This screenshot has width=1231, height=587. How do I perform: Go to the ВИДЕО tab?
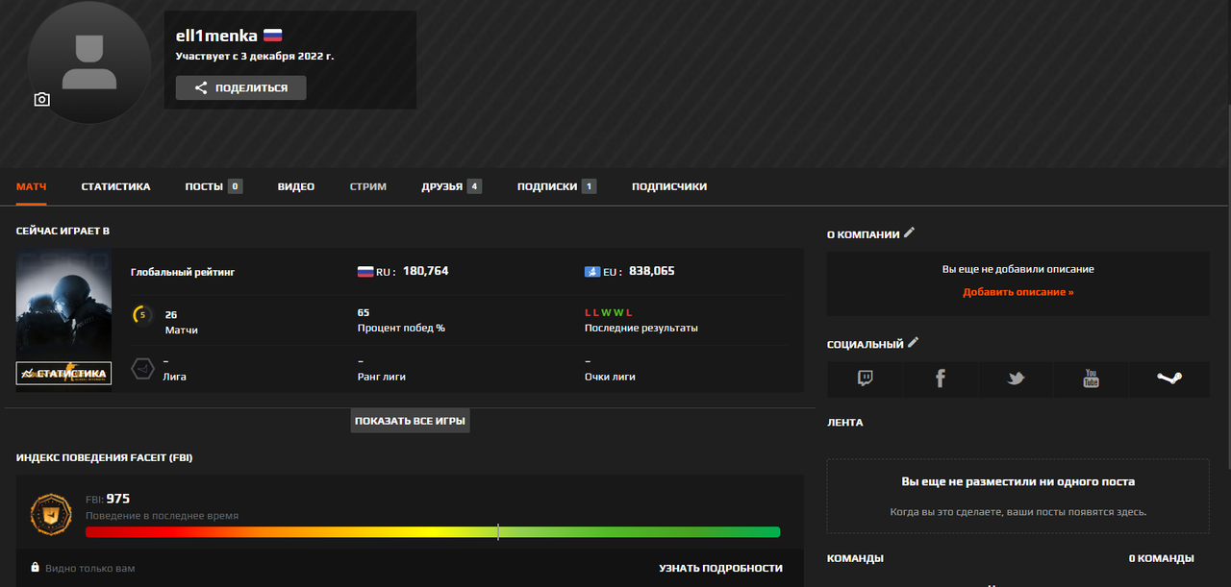296,186
